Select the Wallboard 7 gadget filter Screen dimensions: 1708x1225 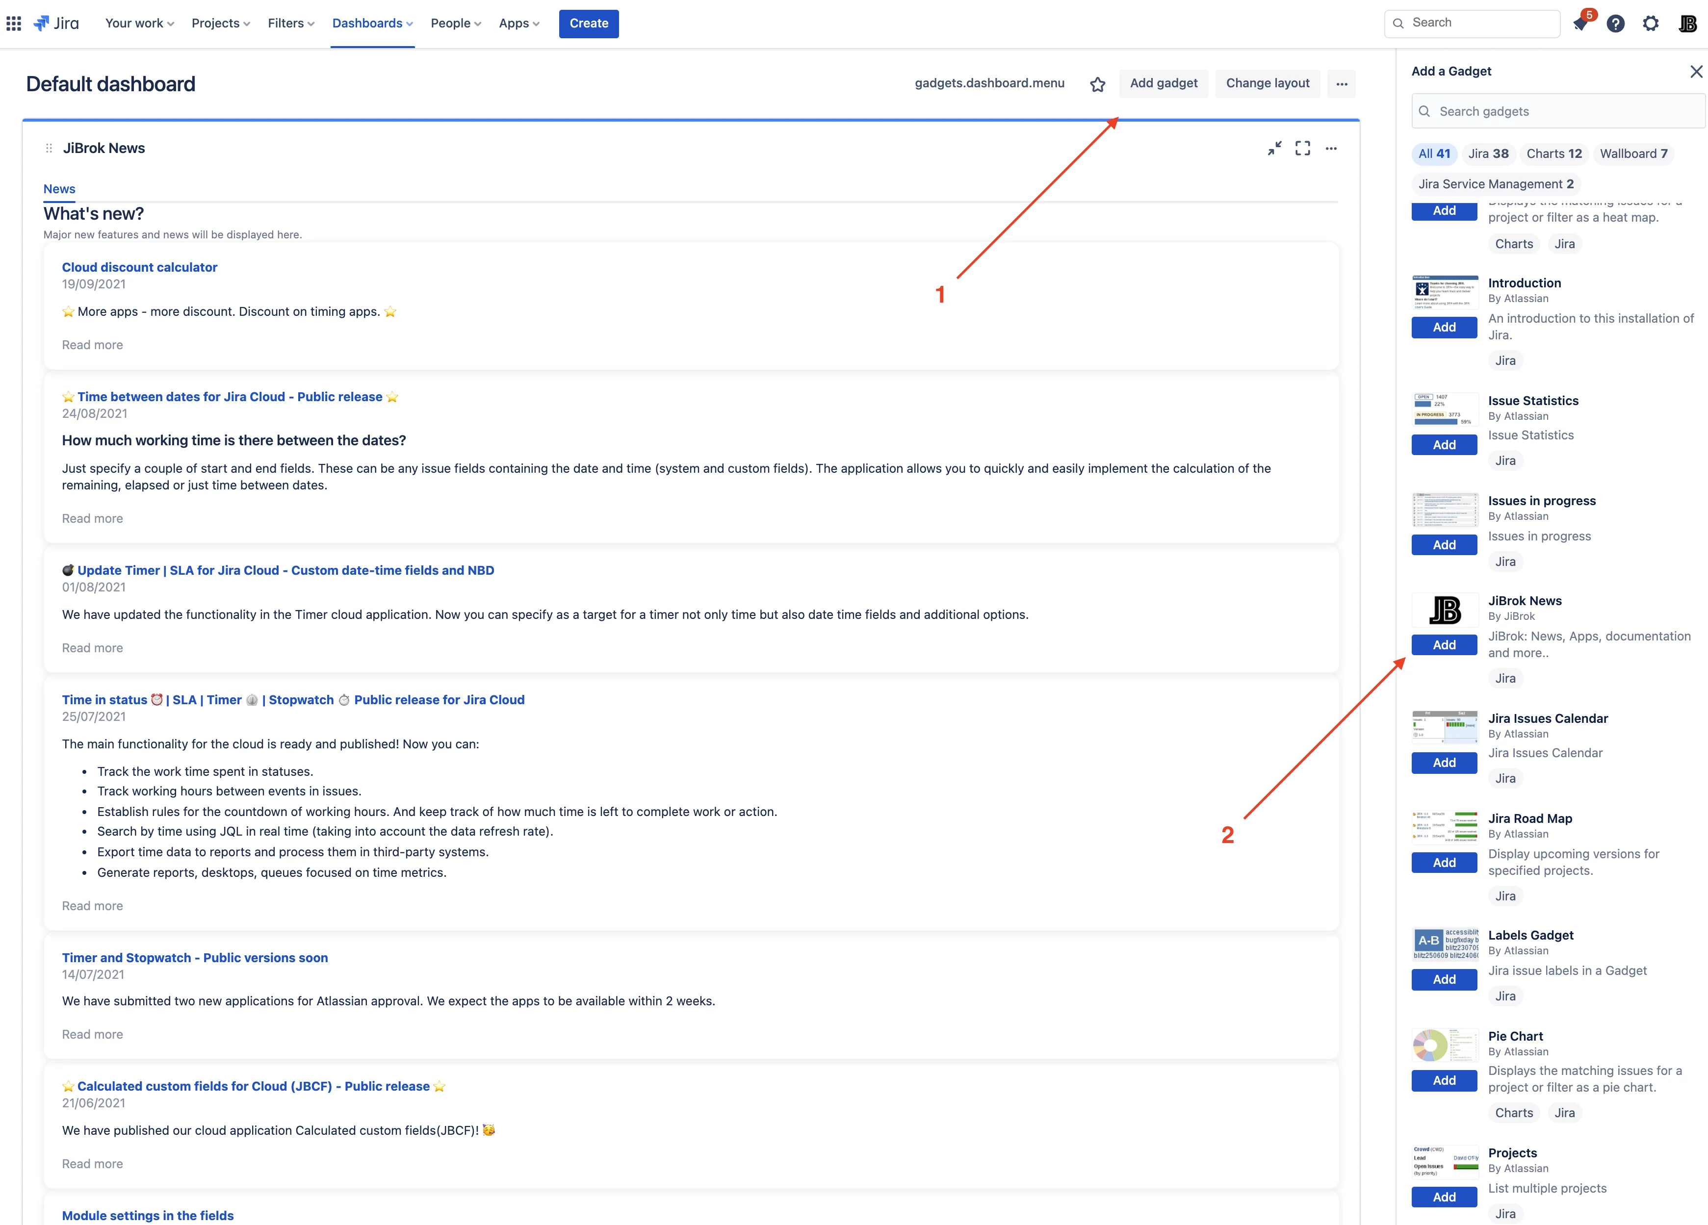[1633, 153]
